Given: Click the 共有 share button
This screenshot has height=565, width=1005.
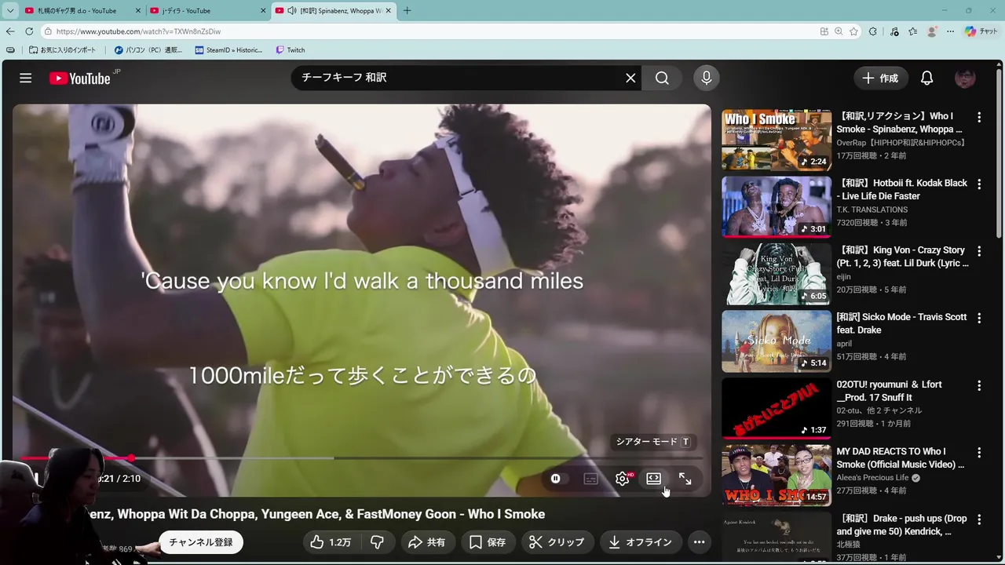Looking at the screenshot, I should (x=427, y=542).
